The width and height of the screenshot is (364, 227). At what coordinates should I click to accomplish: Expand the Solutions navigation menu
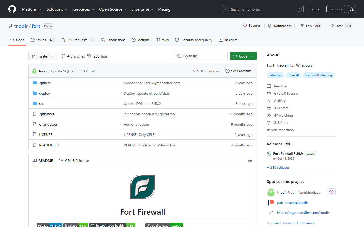[57, 9]
